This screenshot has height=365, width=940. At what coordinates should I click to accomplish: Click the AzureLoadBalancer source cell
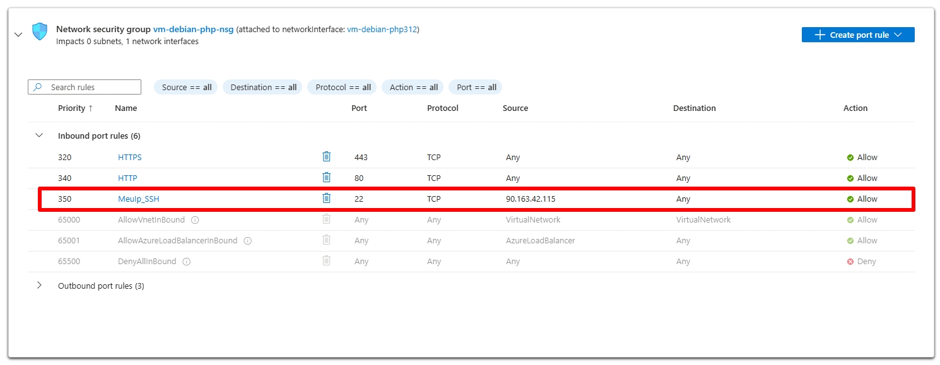540,241
